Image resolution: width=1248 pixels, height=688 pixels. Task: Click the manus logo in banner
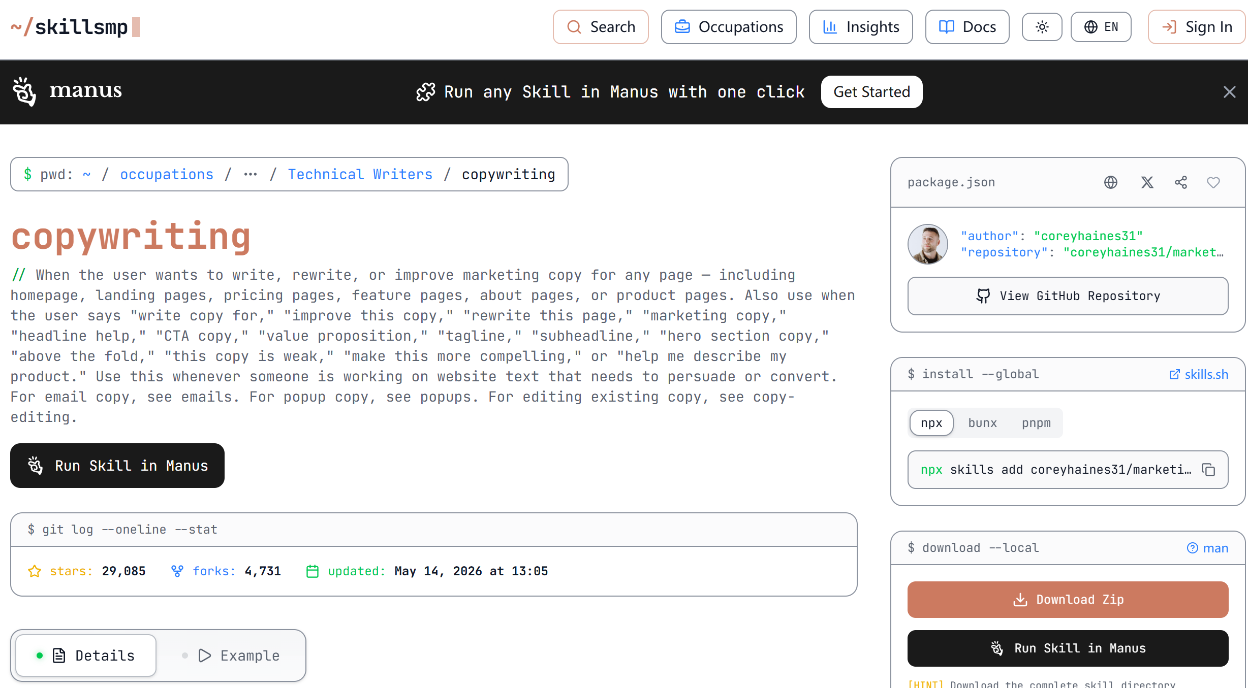[x=67, y=91]
